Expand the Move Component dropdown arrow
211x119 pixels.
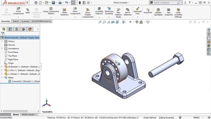(75, 17)
